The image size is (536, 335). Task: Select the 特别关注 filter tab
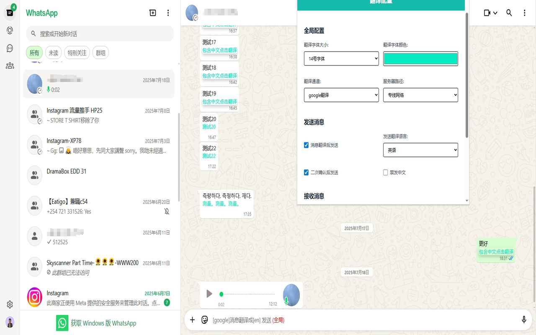pos(77,53)
